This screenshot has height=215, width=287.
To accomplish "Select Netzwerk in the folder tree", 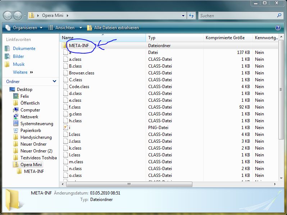I will click(x=29, y=117).
